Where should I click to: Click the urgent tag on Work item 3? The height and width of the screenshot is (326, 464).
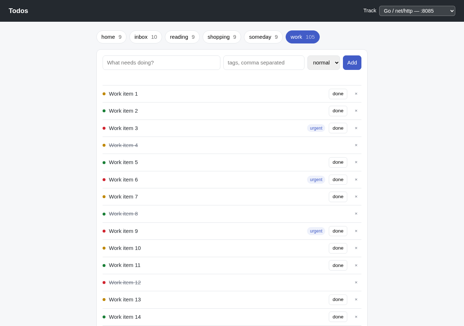click(x=316, y=128)
